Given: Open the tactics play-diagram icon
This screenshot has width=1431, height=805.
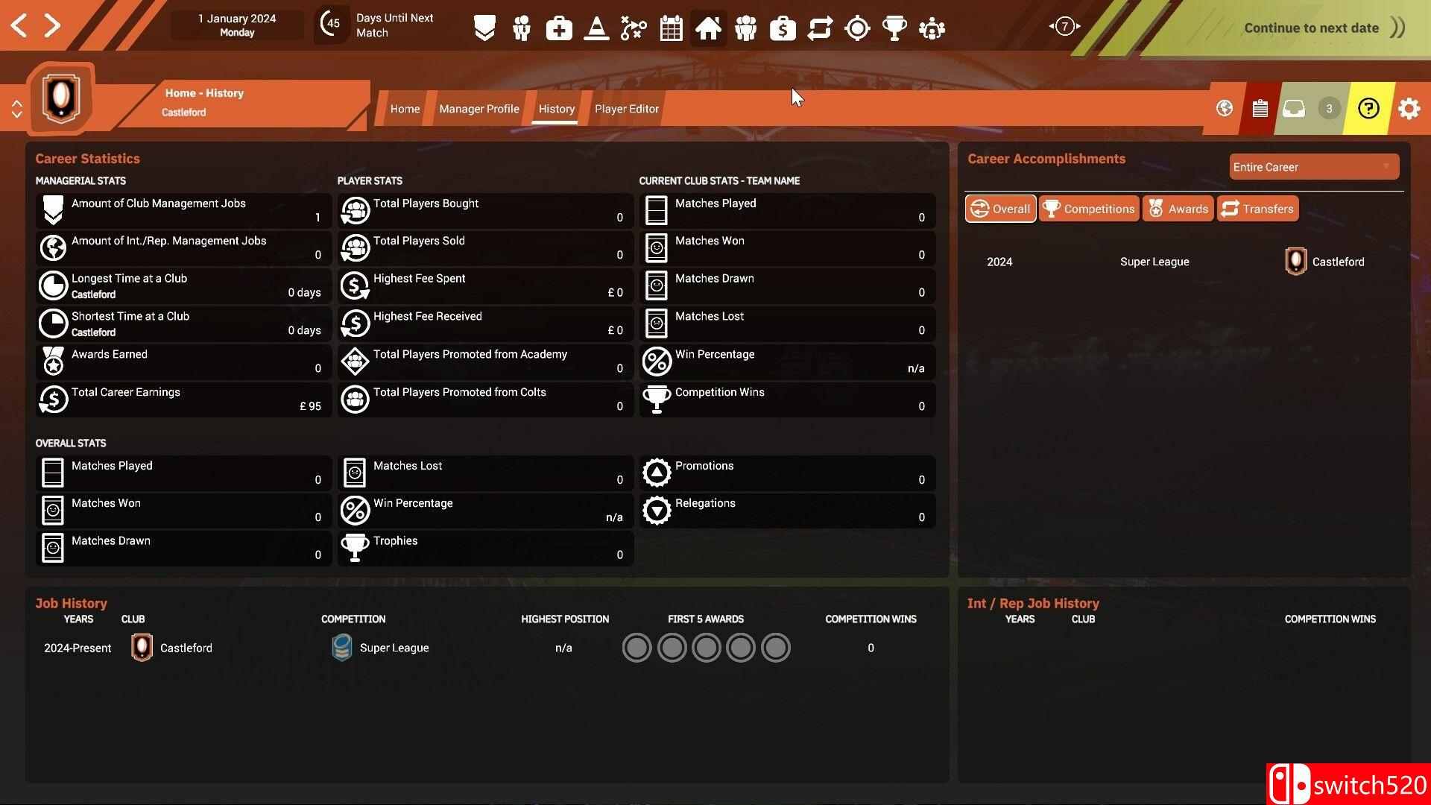Looking at the screenshot, I should [634, 28].
